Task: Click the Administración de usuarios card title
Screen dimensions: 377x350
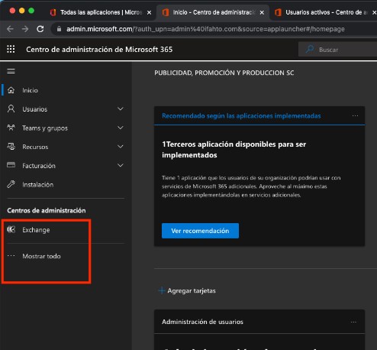Action: point(202,322)
